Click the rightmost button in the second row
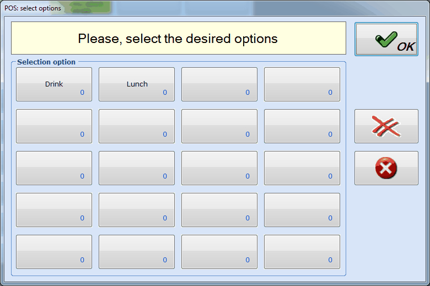This screenshot has width=430, height=286. (x=302, y=126)
